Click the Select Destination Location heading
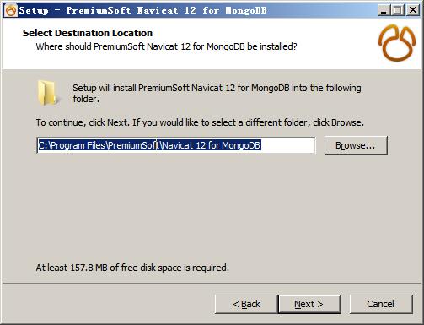The height and width of the screenshot is (325, 424). 88,33
